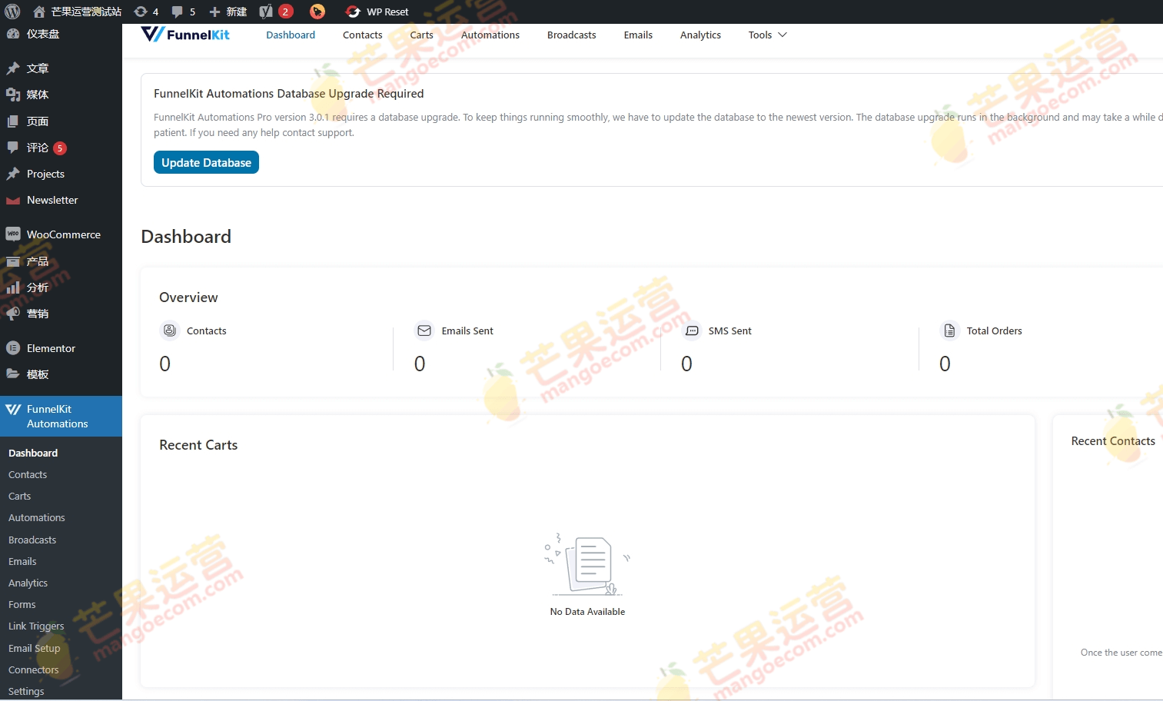Viewport: 1163px width, 701px height.
Task: Click the Emails Sent envelope icon
Action: (424, 331)
